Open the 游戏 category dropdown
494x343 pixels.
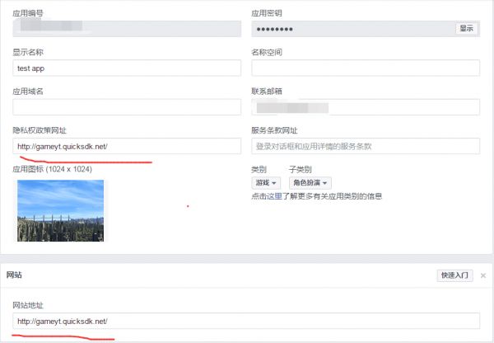pos(266,183)
